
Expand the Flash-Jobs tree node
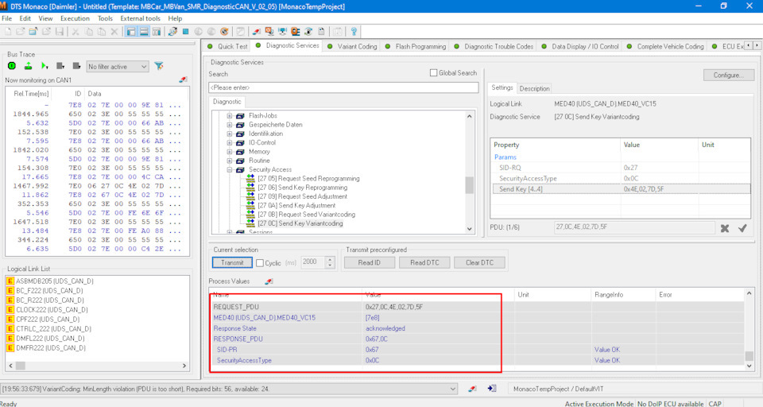coord(230,115)
